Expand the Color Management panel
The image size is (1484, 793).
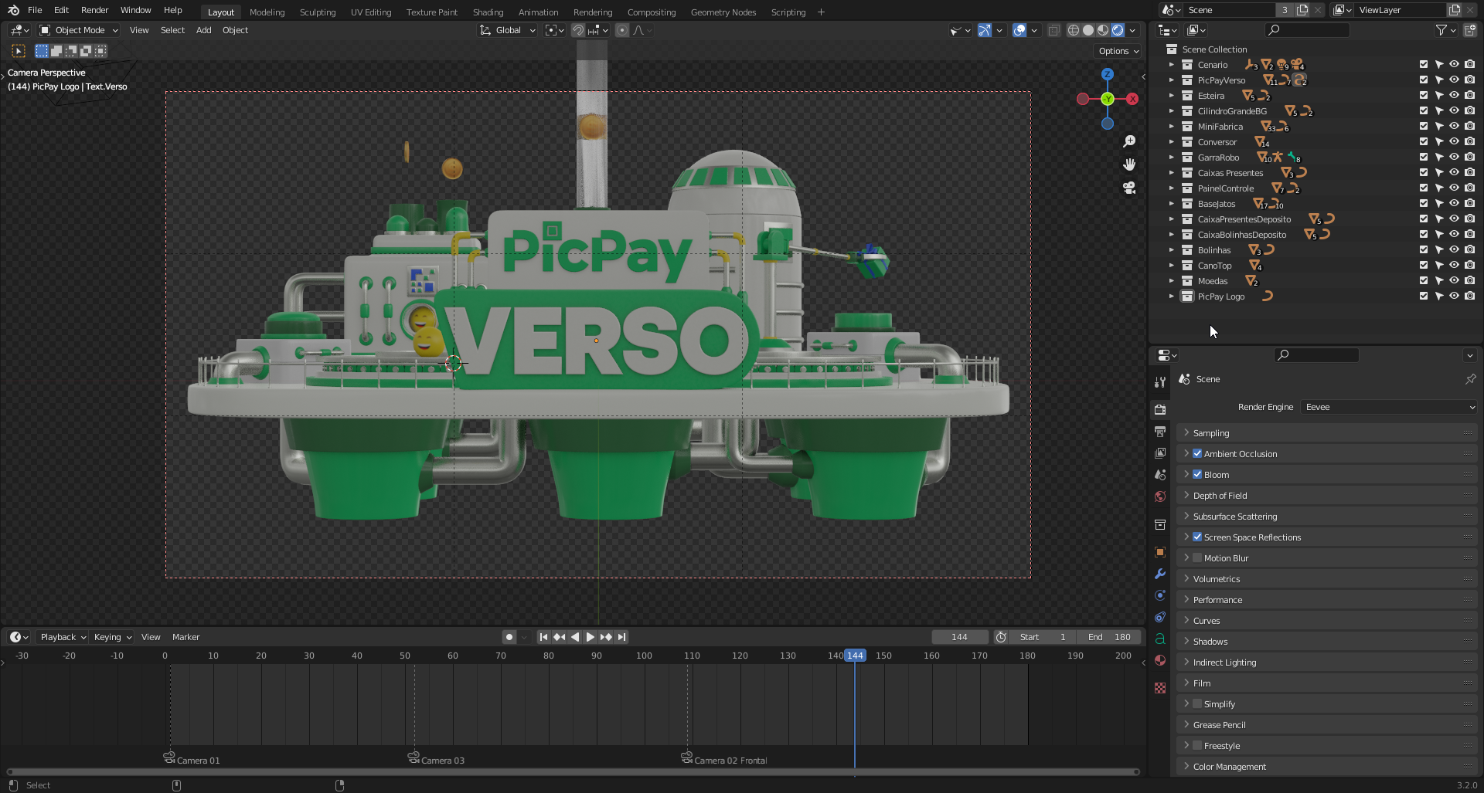pyautogui.click(x=1326, y=767)
